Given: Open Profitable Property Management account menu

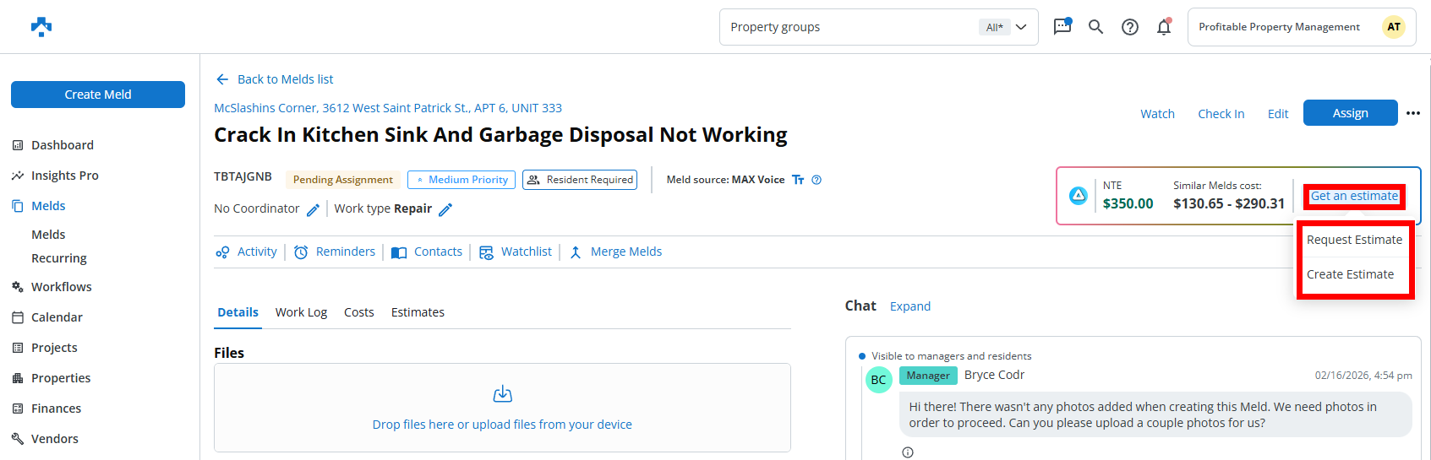Looking at the screenshot, I should coord(1301,27).
